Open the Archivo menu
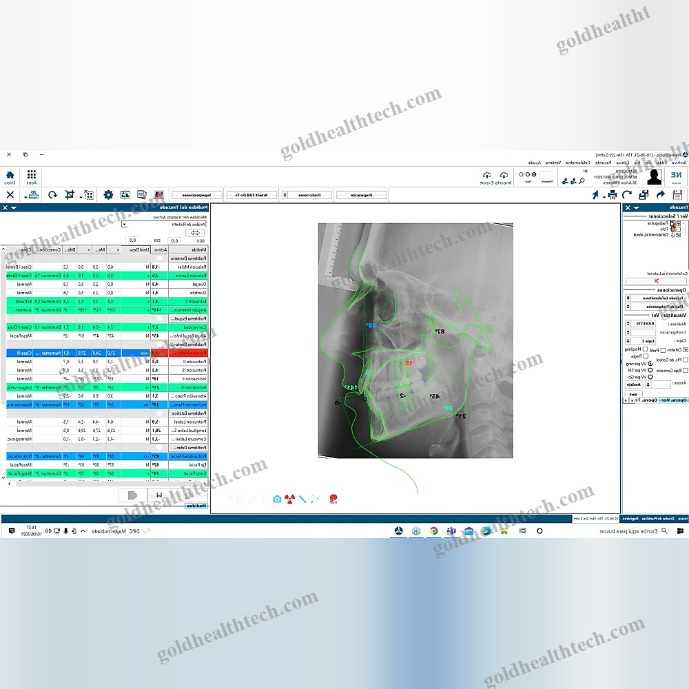689x689 pixels. 679,163
